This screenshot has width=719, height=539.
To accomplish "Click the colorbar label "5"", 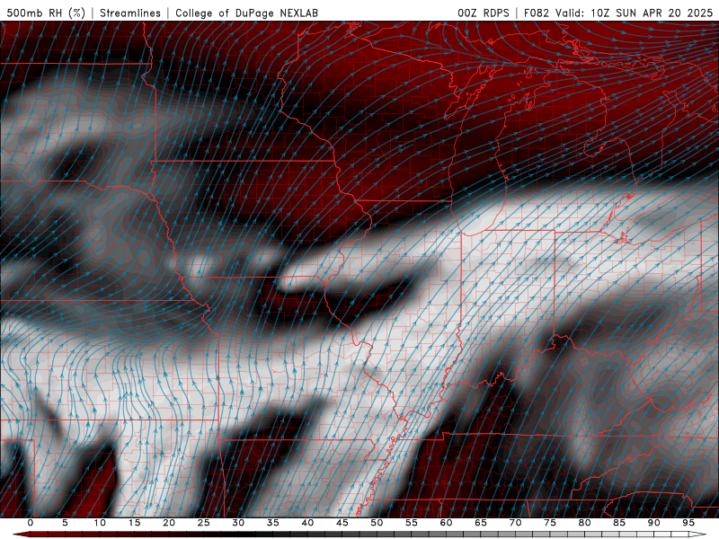I will pos(65,523).
